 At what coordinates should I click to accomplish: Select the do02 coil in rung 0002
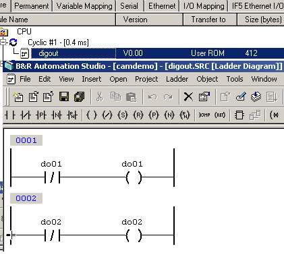(x=134, y=235)
